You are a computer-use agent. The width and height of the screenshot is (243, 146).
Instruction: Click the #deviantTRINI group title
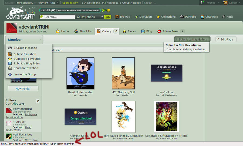(34, 27)
